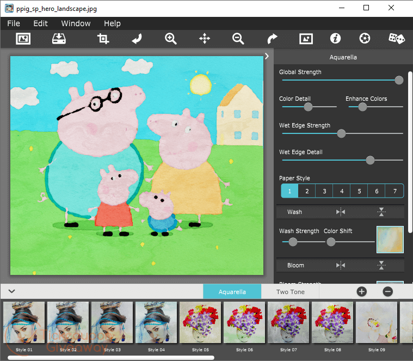Apply the Style 09 orchid preset
This screenshot has height=361, width=413.
[377, 322]
